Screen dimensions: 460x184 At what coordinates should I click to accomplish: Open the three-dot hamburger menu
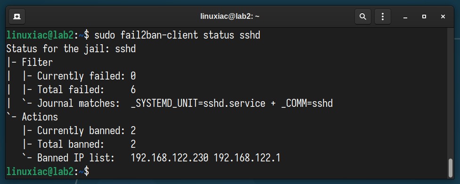[x=383, y=16]
